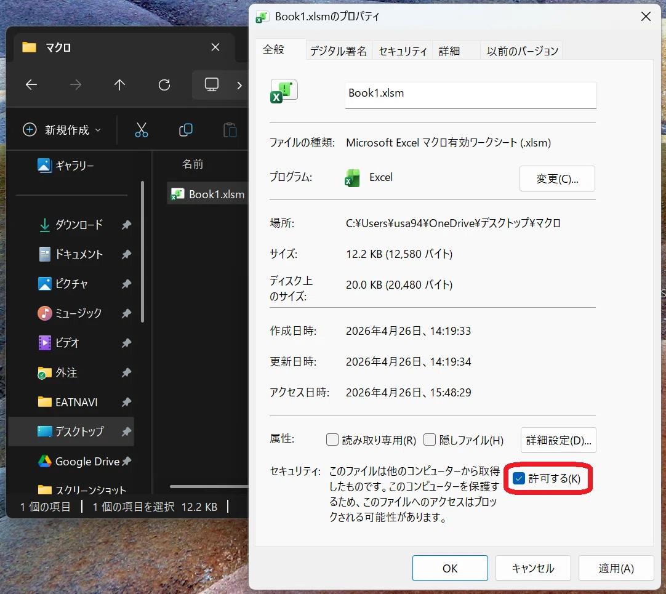Click the Book1.xlsm filename field
Screen dimensions: 666x594
471,95
